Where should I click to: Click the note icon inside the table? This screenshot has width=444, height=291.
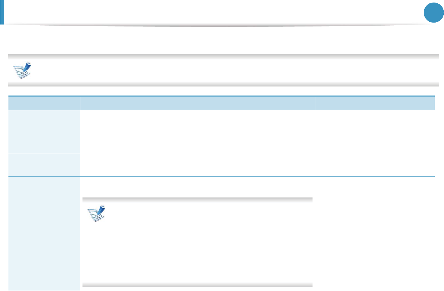(x=96, y=213)
